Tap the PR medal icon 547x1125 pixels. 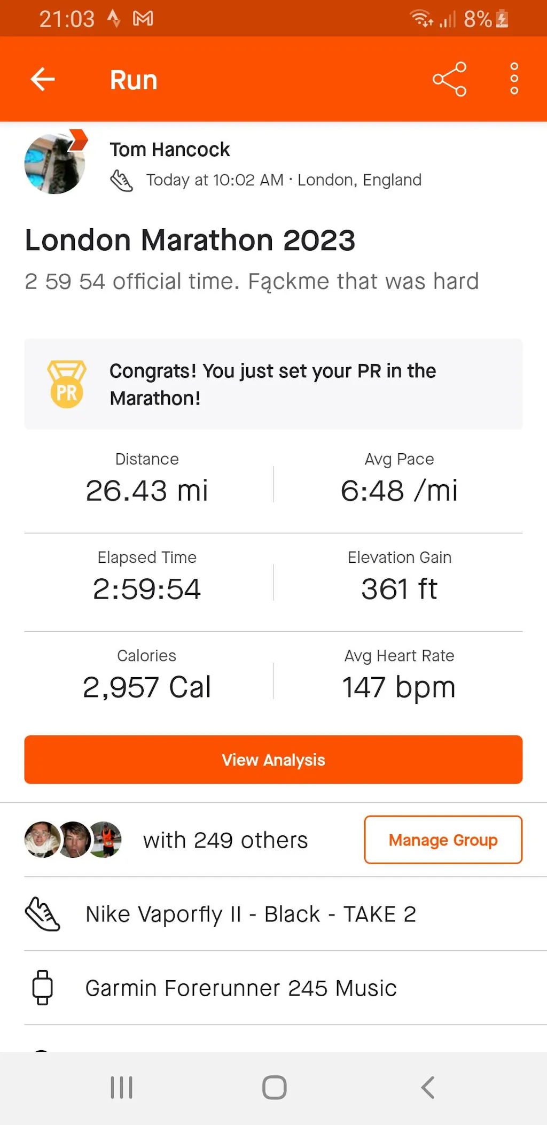pyautogui.click(x=67, y=384)
